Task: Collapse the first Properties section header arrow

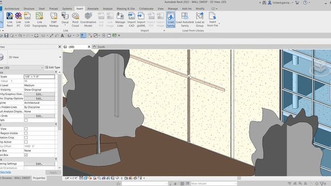Action: click(x=56, y=72)
